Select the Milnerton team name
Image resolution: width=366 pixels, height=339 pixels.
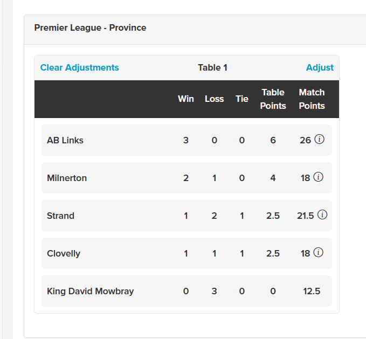click(67, 178)
